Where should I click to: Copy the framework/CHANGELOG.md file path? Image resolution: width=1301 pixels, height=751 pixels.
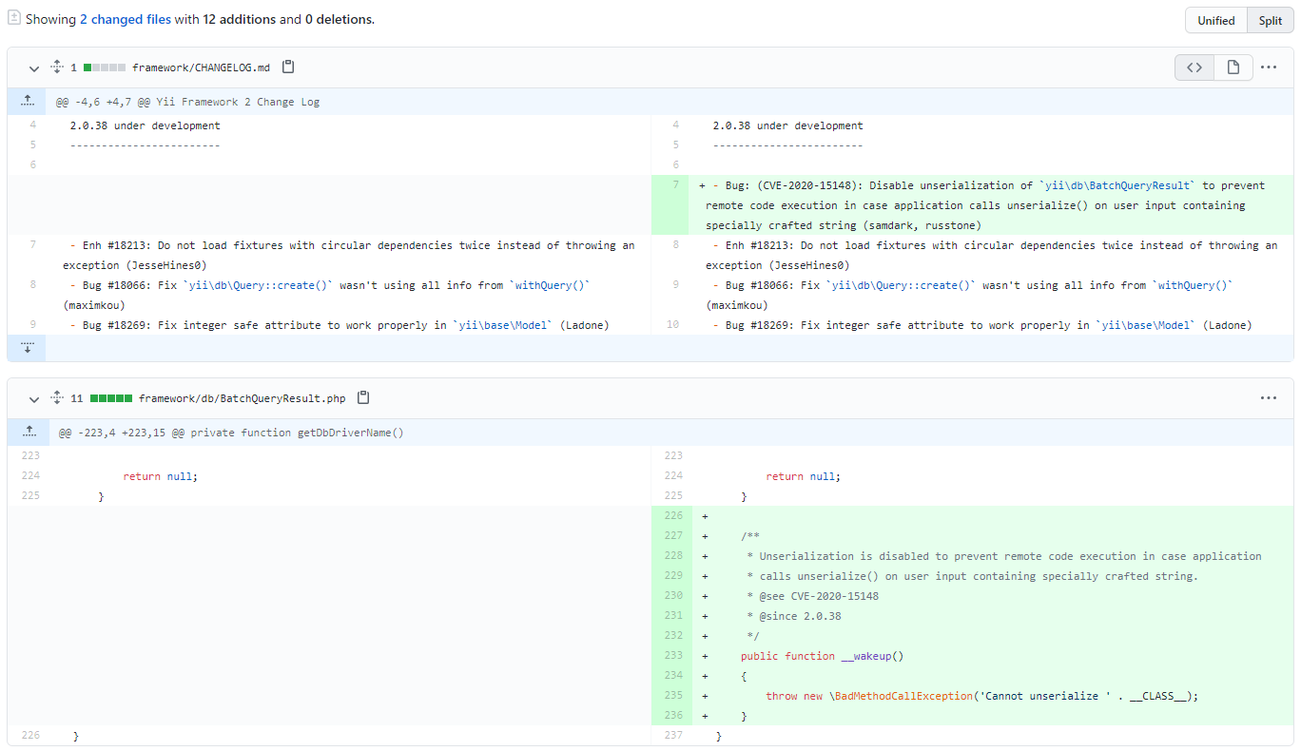pos(288,67)
